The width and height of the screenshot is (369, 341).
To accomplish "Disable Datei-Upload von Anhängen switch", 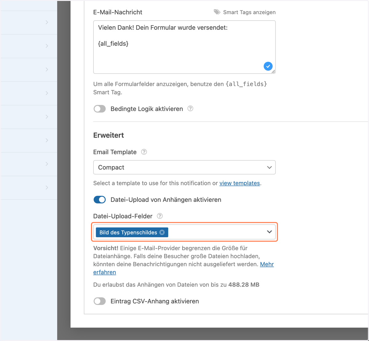I will 100,200.
